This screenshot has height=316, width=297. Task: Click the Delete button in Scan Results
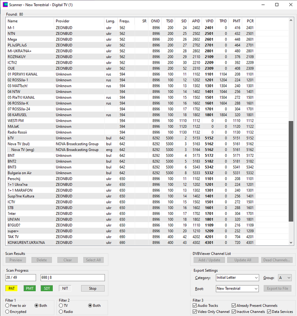[42, 260]
